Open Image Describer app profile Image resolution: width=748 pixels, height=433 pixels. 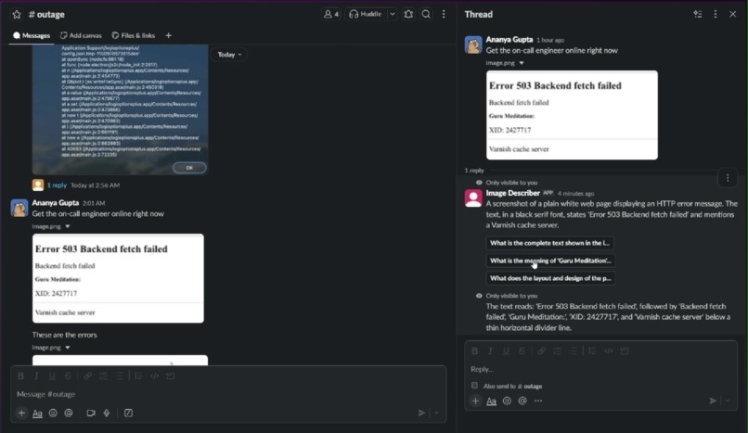coord(513,193)
